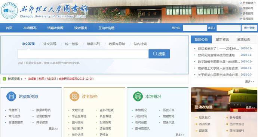Open 图书馆馆讯 link
The width and height of the screenshot is (258, 137).
(142, 129)
